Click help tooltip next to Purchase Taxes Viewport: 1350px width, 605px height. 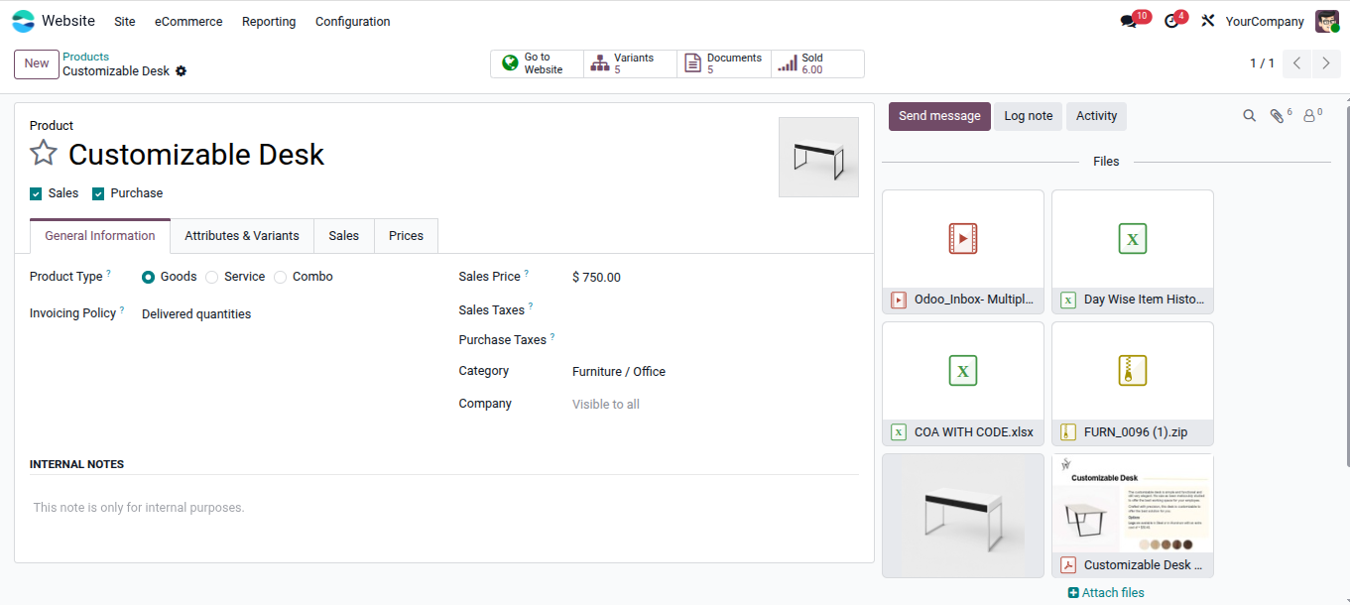552,336
